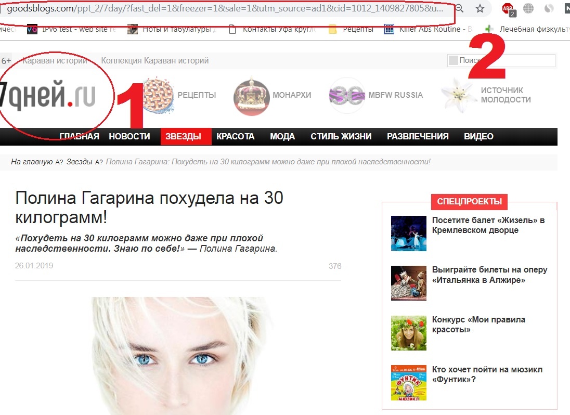
Task: Open the IPv6 test bookmark
Action: 72,29
